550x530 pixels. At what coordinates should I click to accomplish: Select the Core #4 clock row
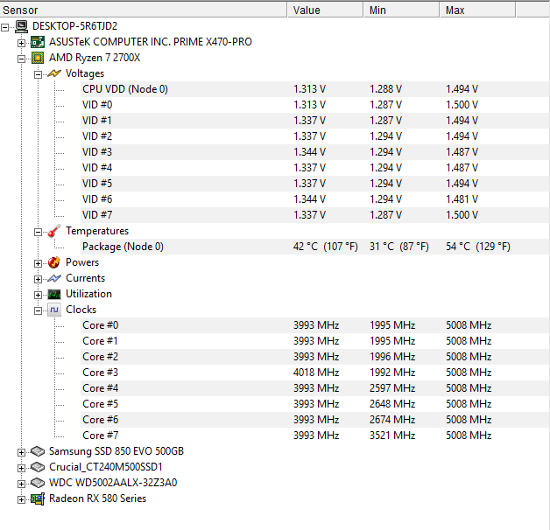[x=315, y=388]
